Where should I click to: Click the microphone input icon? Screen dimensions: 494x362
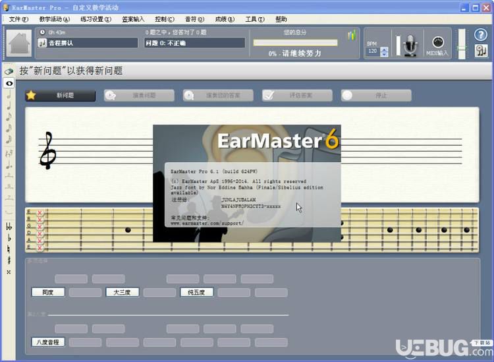pos(410,45)
